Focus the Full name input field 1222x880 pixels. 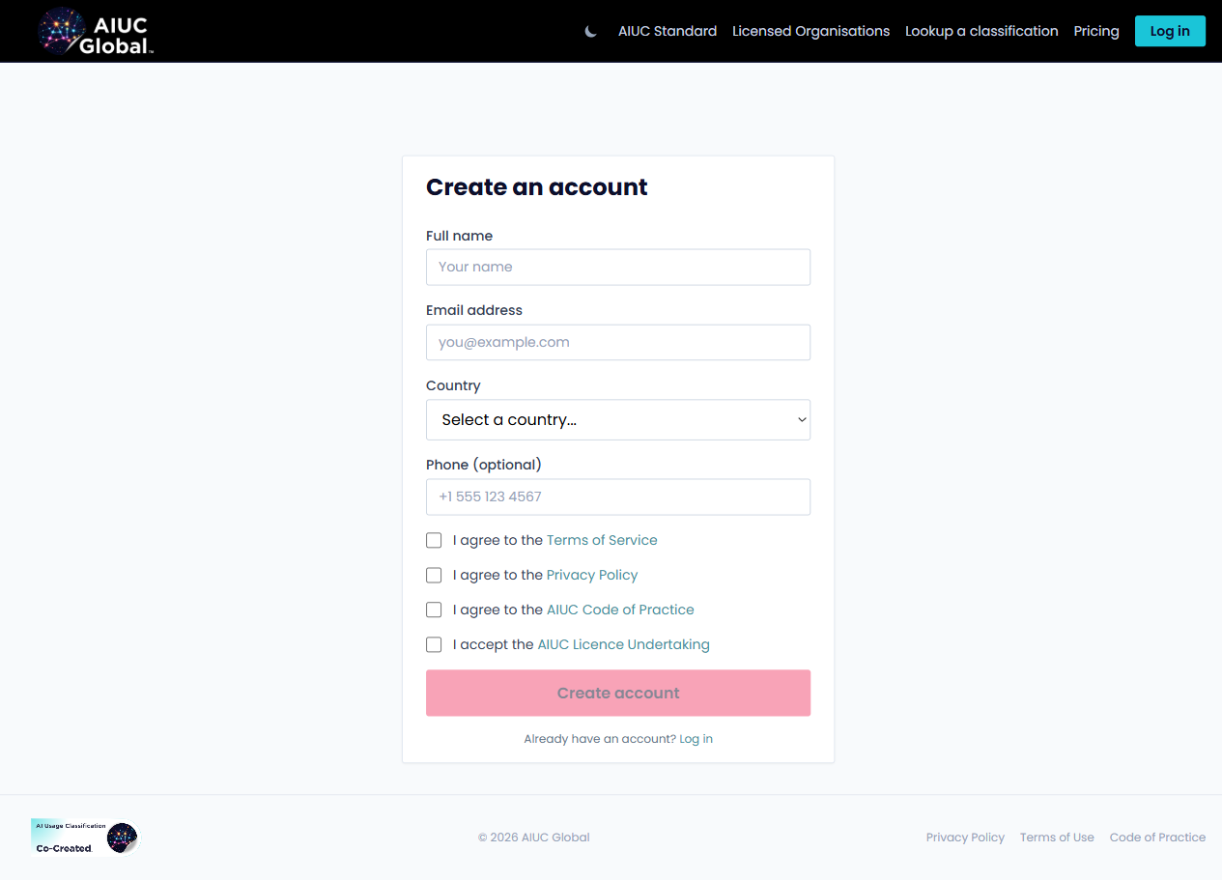(x=618, y=267)
